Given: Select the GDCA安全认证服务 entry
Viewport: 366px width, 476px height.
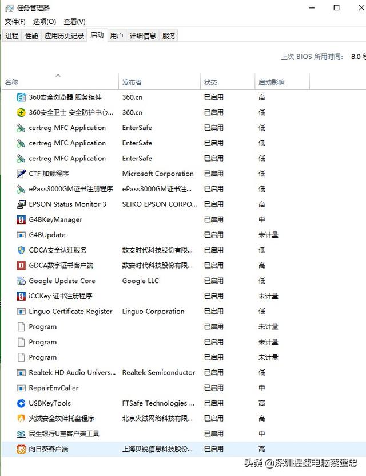Looking at the screenshot, I should point(184,250).
